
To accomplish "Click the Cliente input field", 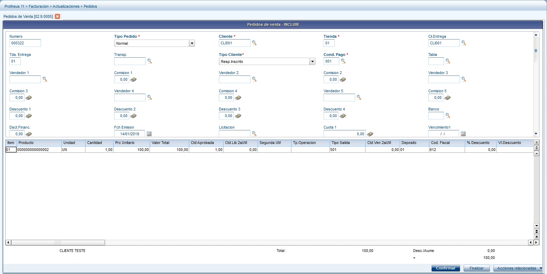I will (x=235, y=43).
